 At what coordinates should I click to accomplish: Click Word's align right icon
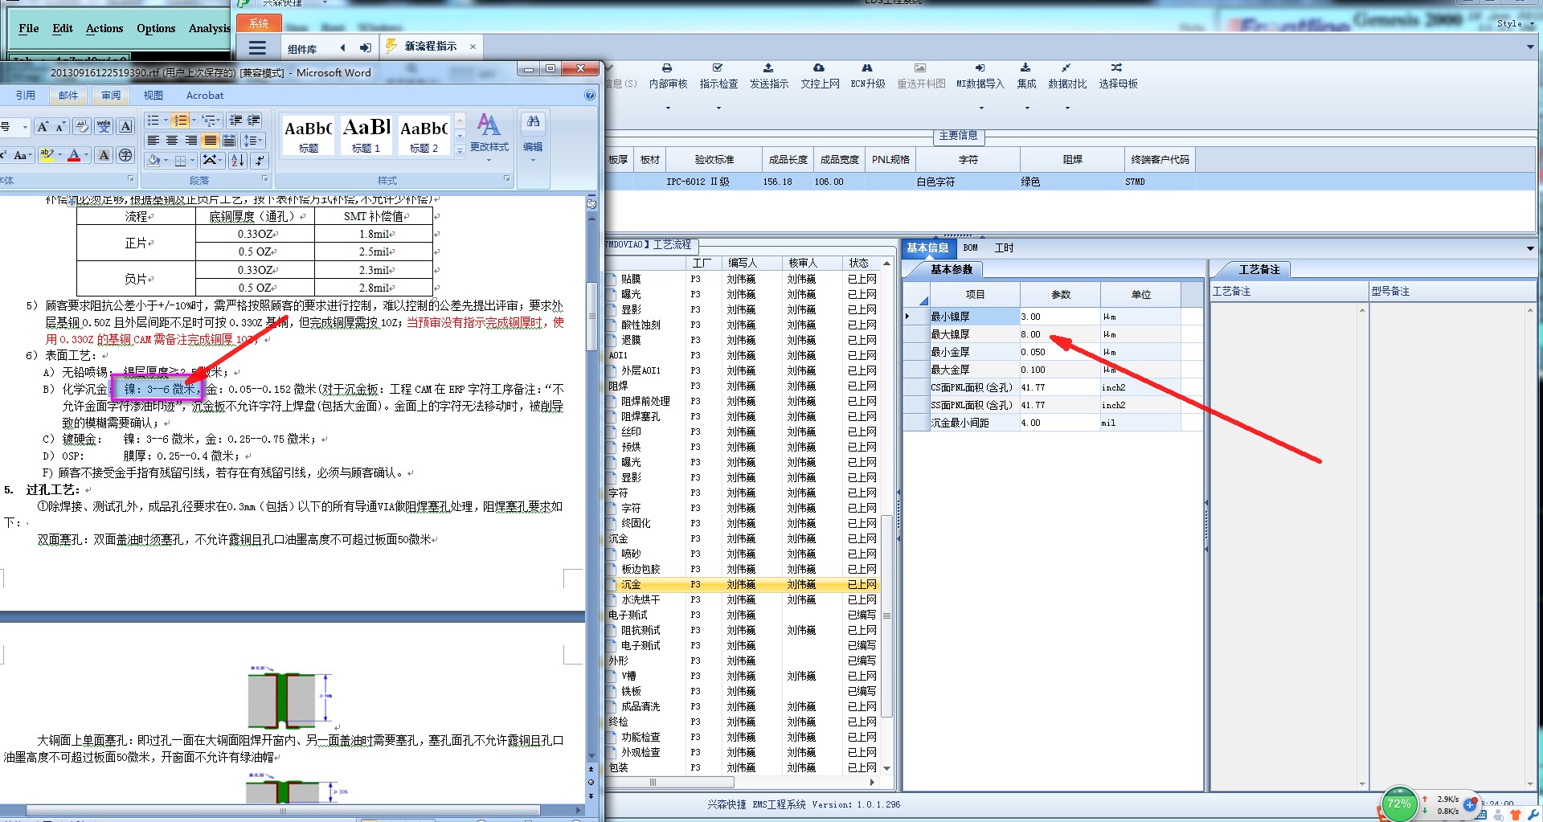click(x=191, y=141)
